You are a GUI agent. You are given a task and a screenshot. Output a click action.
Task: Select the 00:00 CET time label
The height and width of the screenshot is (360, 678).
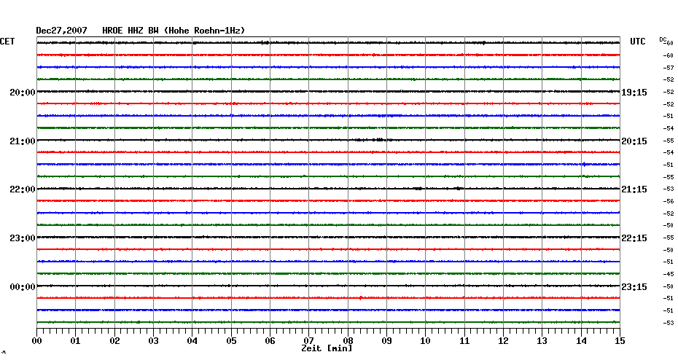tap(23, 287)
